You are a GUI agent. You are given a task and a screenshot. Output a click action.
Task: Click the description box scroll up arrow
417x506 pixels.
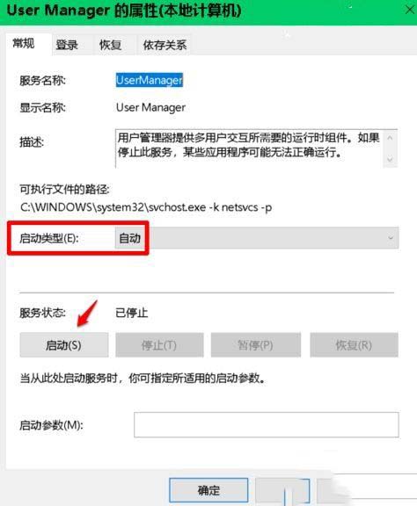391,138
